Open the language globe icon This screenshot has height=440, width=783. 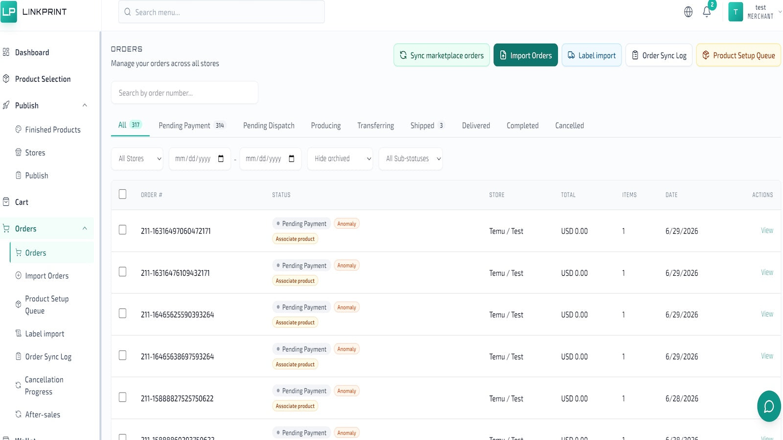click(688, 12)
